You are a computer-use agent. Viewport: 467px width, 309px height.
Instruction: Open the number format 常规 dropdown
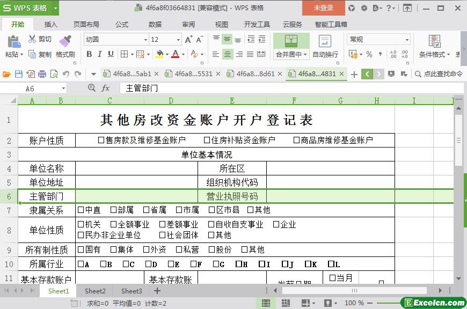pyautogui.click(x=407, y=40)
